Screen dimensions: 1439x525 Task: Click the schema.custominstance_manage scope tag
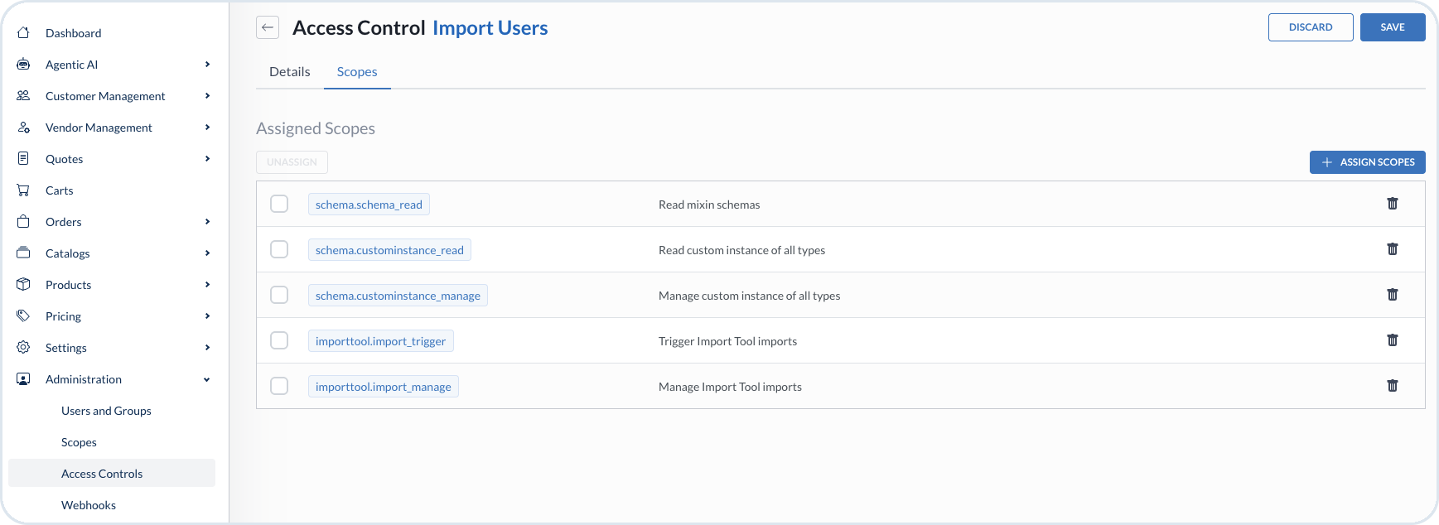click(398, 296)
